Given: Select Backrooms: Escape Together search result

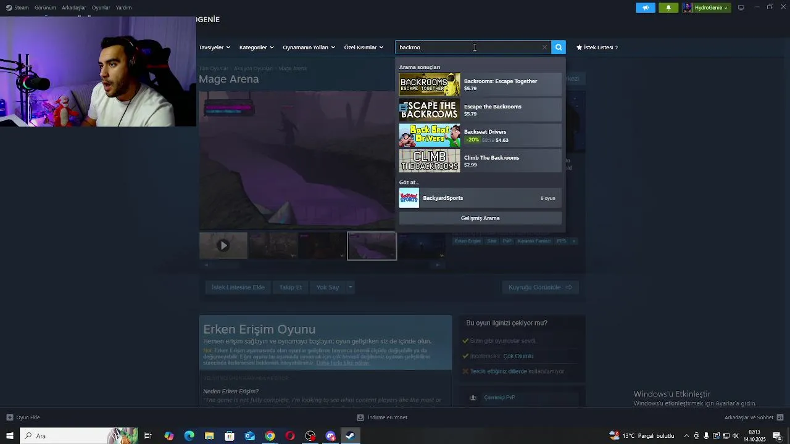Looking at the screenshot, I should coord(480,84).
